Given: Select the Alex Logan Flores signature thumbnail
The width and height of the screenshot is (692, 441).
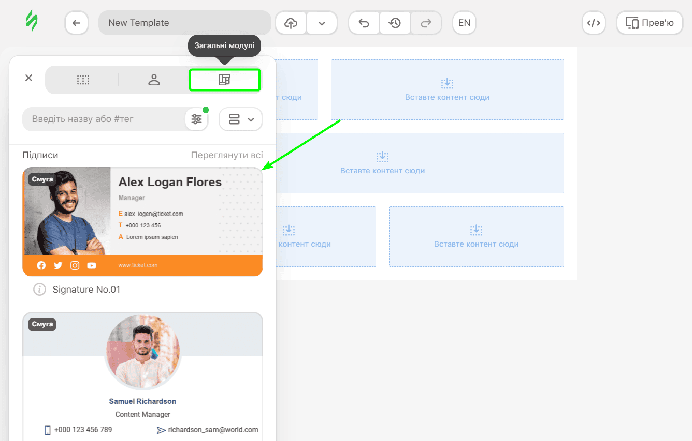Looking at the screenshot, I should click(x=142, y=221).
